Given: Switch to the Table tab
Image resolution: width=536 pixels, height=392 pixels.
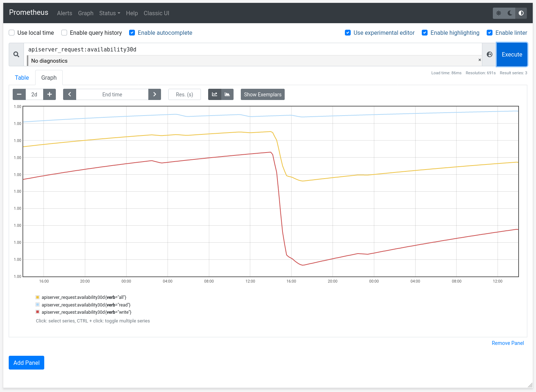Looking at the screenshot, I should [x=22, y=78].
